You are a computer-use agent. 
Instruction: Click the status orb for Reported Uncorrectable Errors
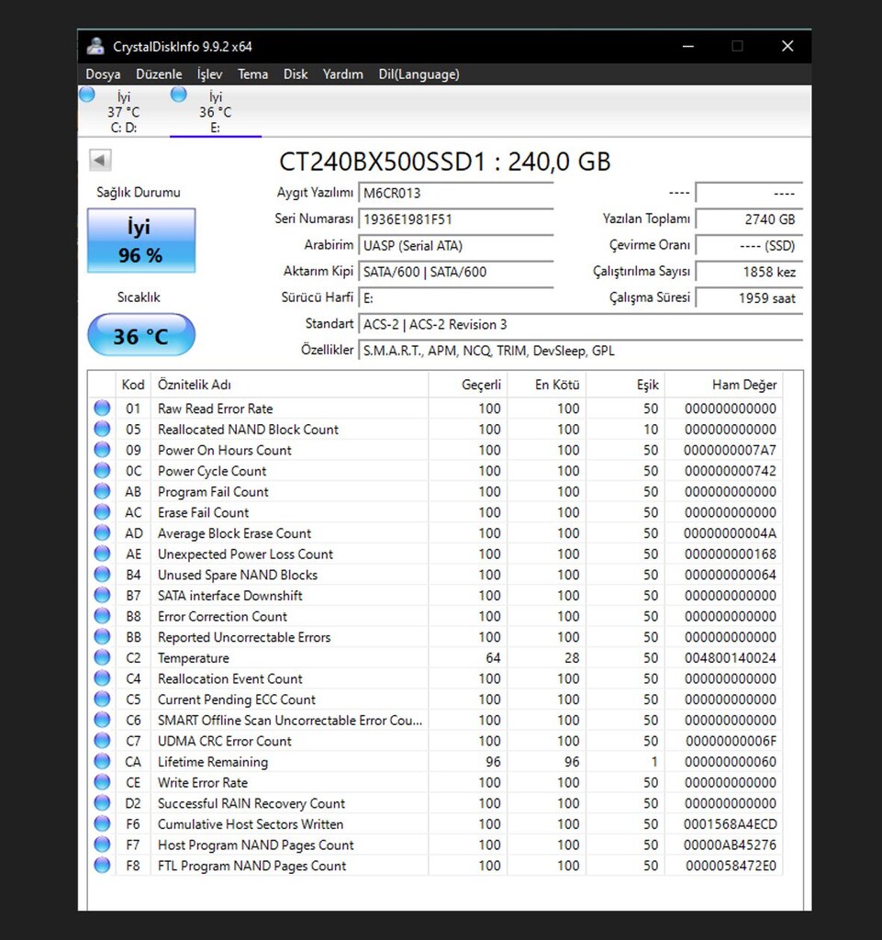pyautogui.click(x=103, y=637)
